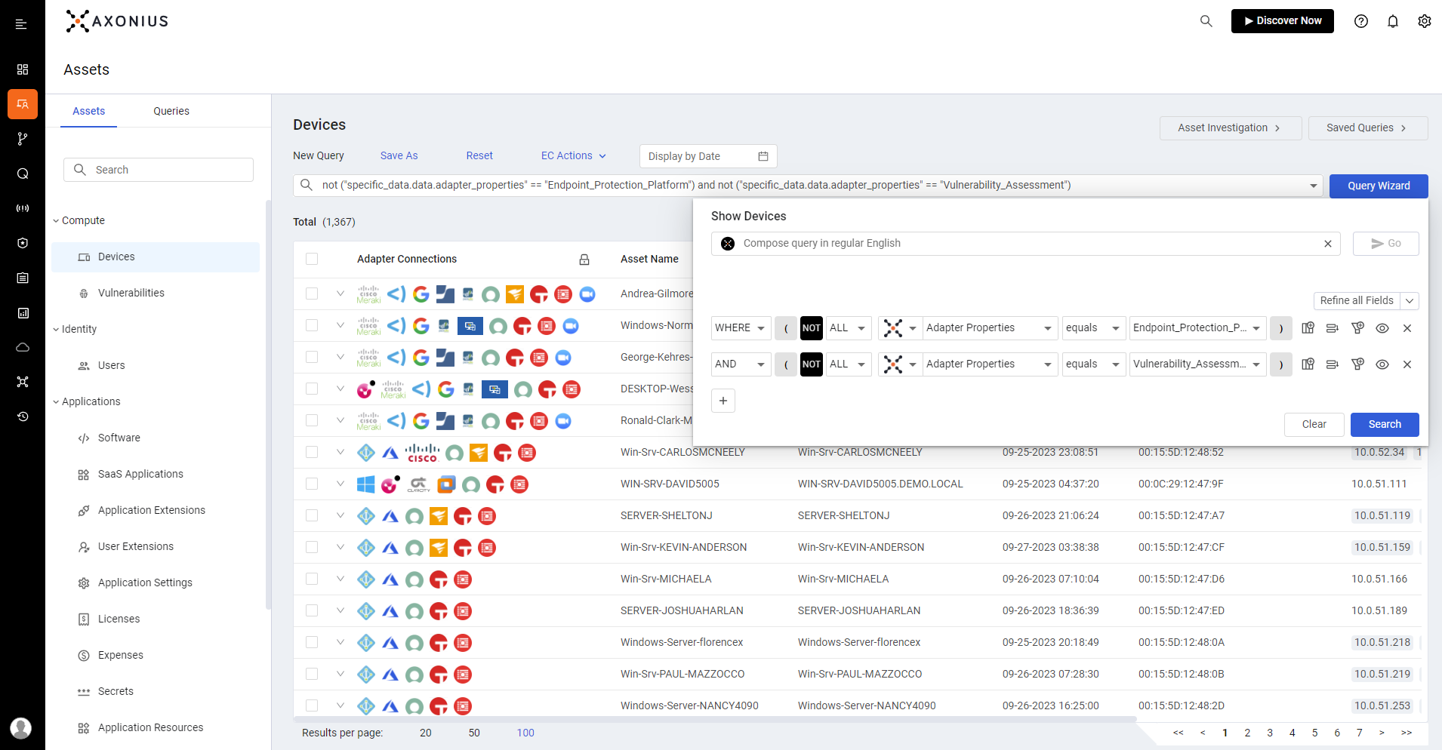Open global search magnifier in top bar
The height and width of the screenshot is (750, 1442).
(1206, 21)
